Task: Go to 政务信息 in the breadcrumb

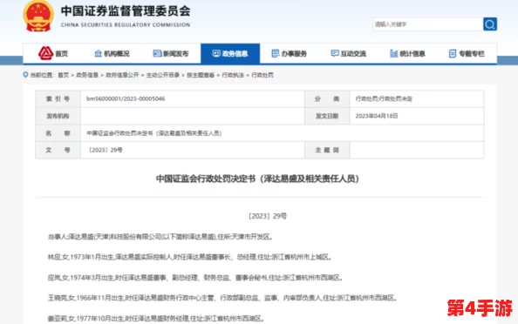Action: tap(87, 75)
